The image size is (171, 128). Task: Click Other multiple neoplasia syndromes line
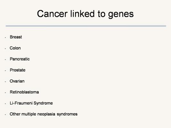[x=44, y=114]
